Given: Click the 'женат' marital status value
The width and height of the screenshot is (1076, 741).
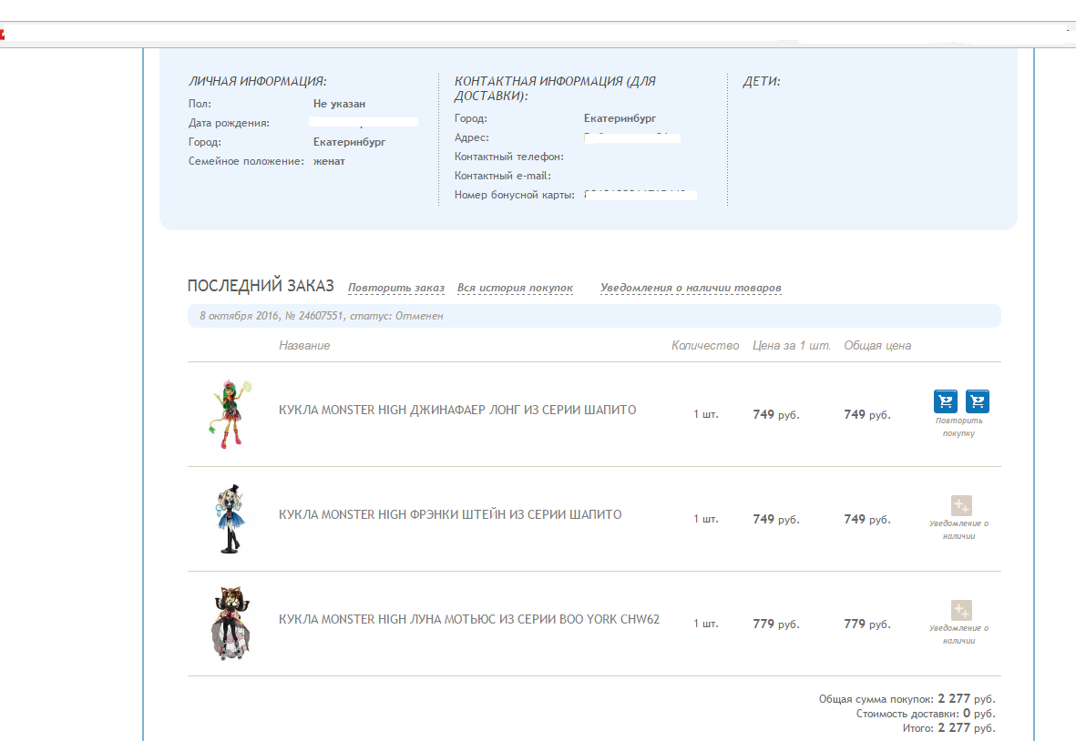Looking at the screenshot, I should (x=330, y=162).
